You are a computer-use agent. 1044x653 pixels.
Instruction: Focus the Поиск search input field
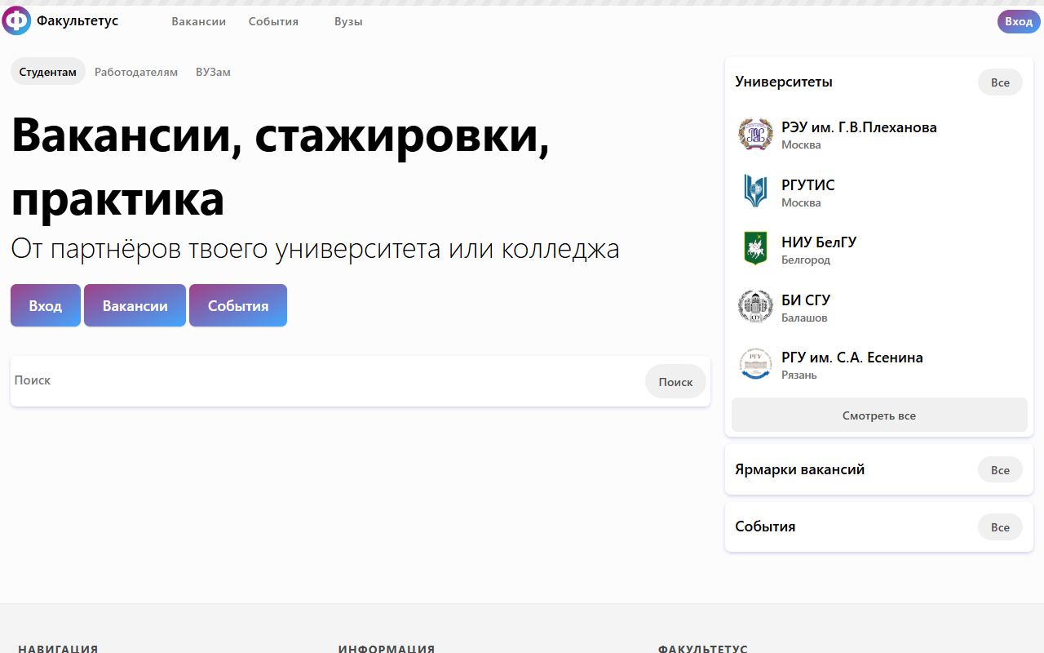326,380
